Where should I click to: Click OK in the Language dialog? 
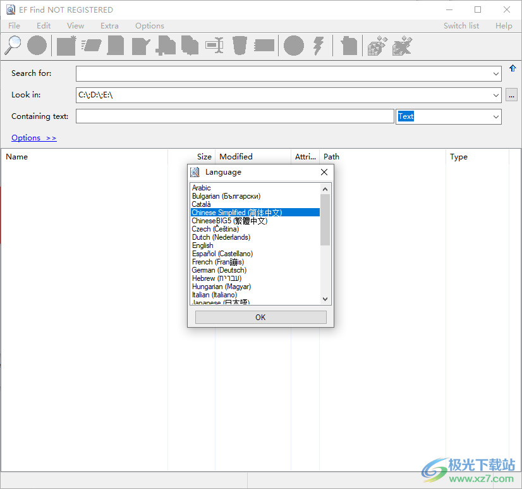tap(260, 318)
